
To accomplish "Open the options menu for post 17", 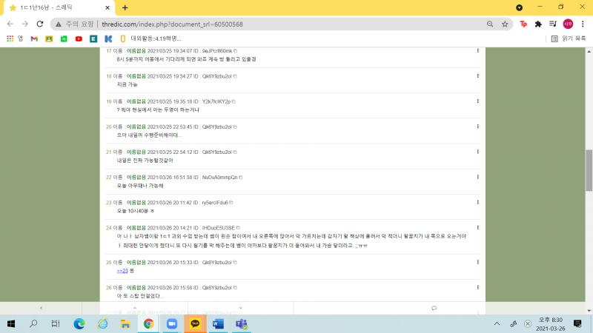I will pos(477,50).
